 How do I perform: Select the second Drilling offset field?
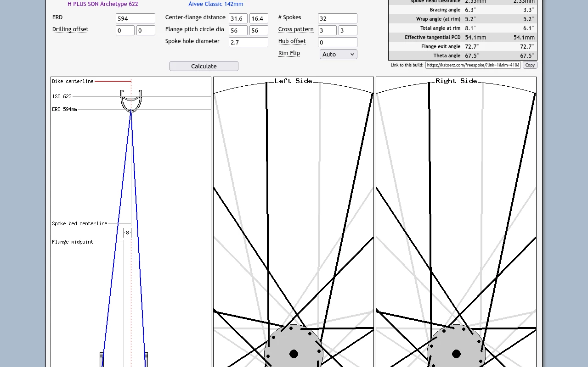click(x=146, y=30)
